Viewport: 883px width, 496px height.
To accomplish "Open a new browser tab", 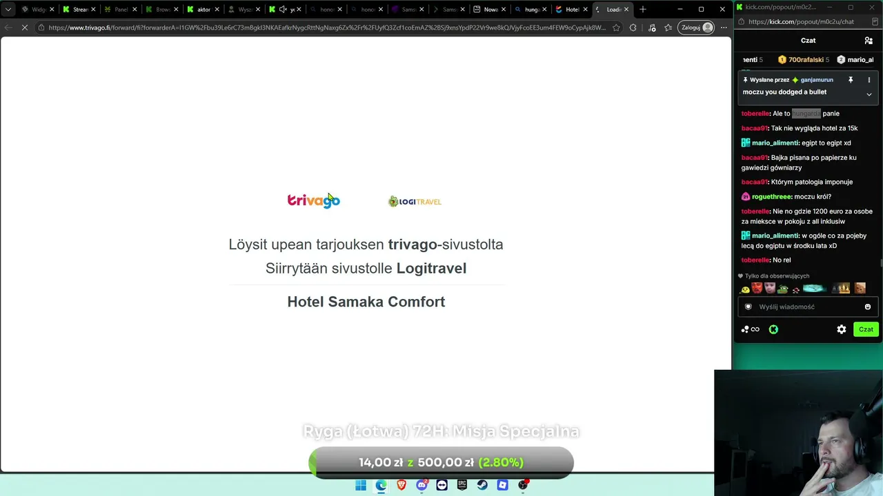I will 642,9.
